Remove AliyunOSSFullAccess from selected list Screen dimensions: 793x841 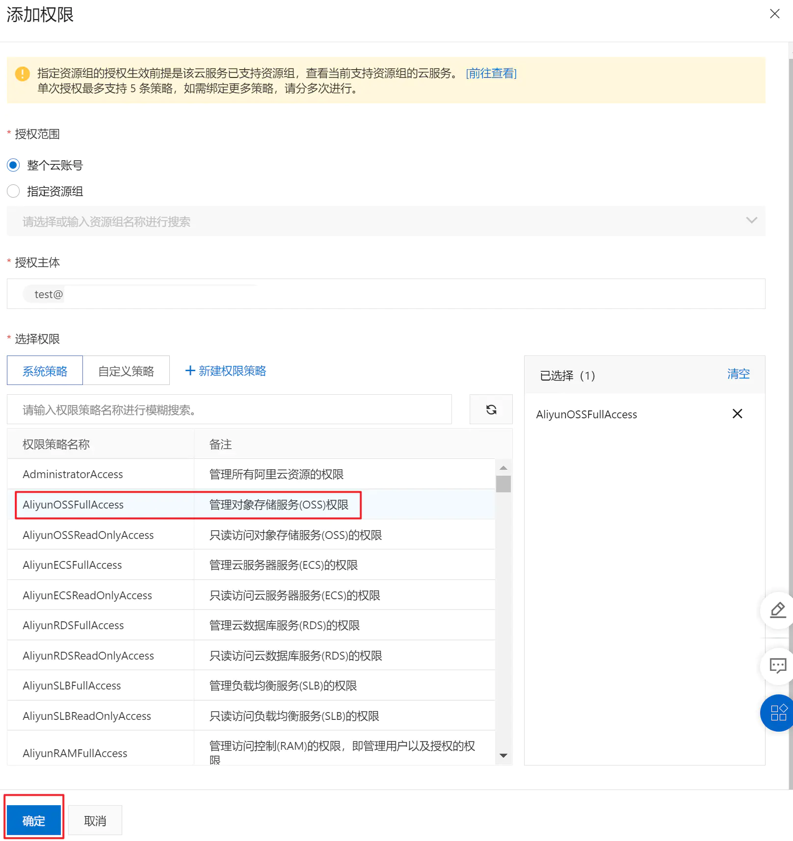[x=737, y=414]
